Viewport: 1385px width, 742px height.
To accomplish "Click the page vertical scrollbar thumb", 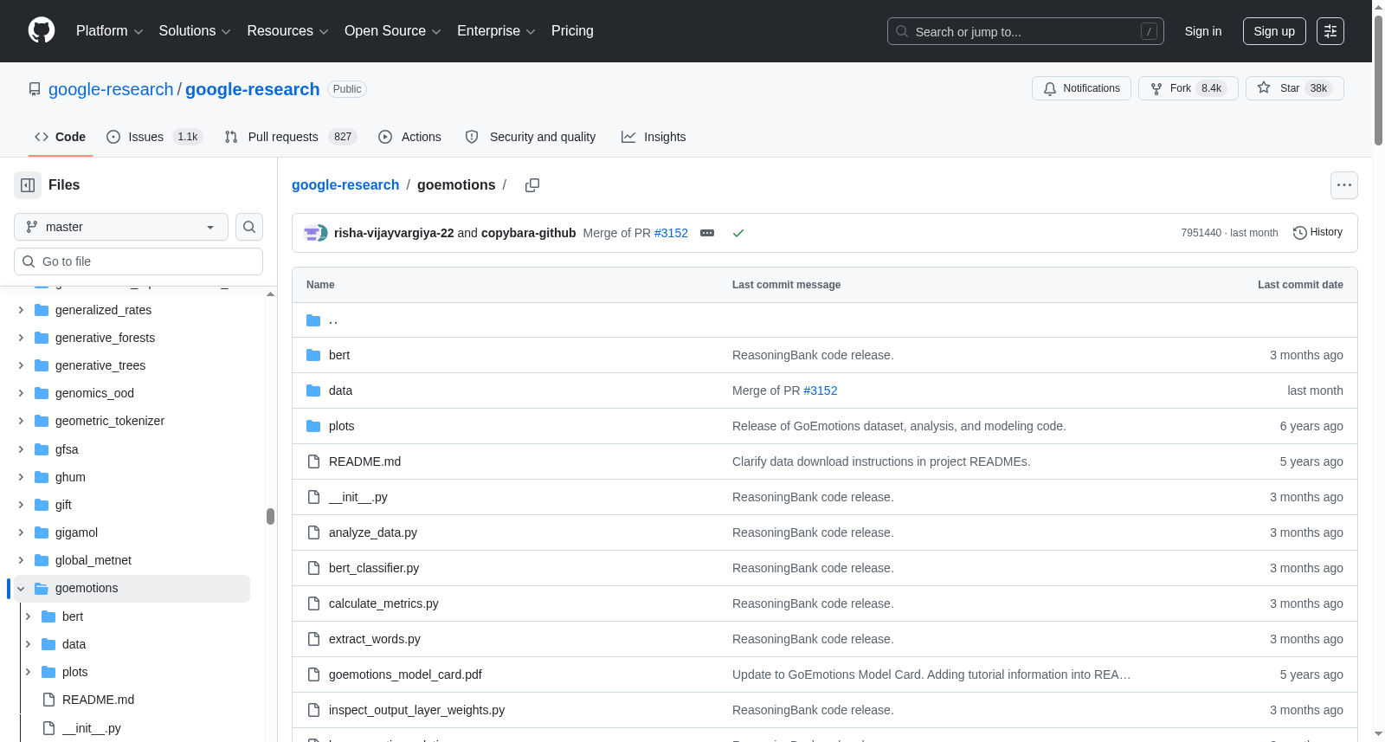I will (1378, 80).
